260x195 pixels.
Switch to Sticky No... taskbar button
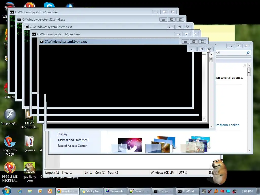91,191
